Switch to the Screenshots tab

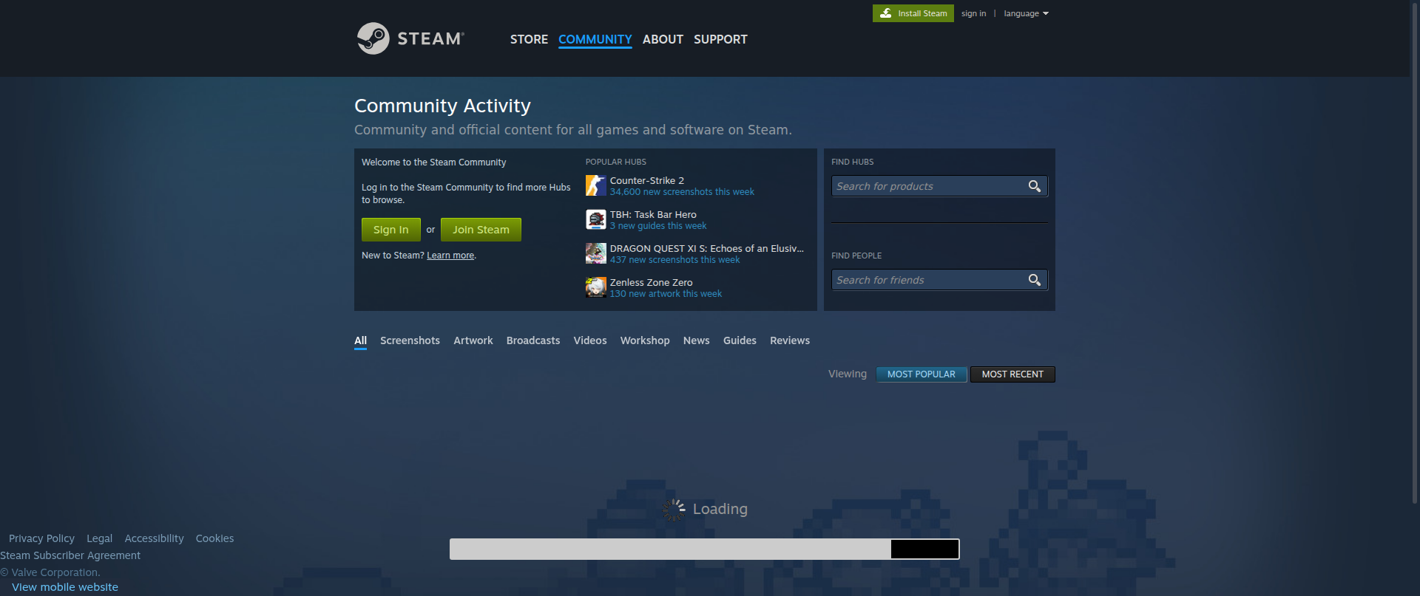pyautogui.click(x=410, y=340)
